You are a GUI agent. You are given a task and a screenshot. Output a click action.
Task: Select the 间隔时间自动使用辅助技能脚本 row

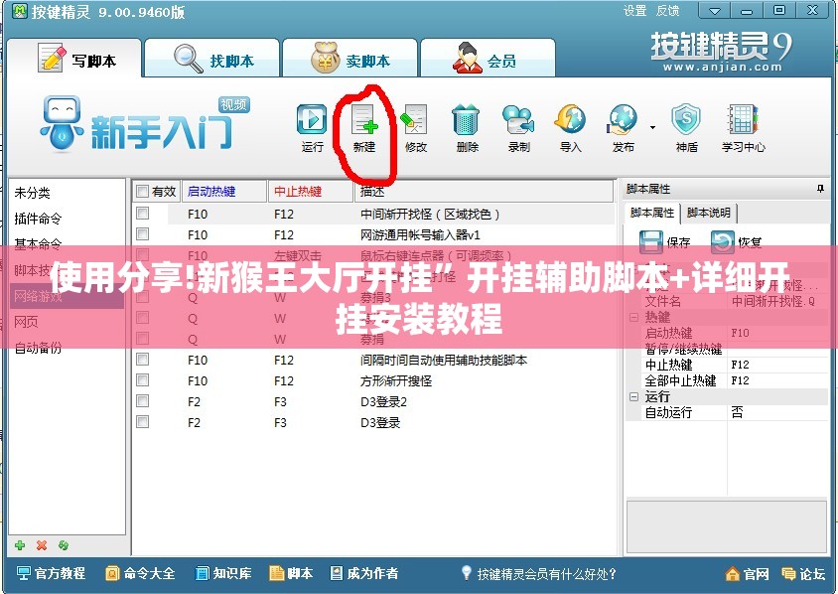[374, 360]
